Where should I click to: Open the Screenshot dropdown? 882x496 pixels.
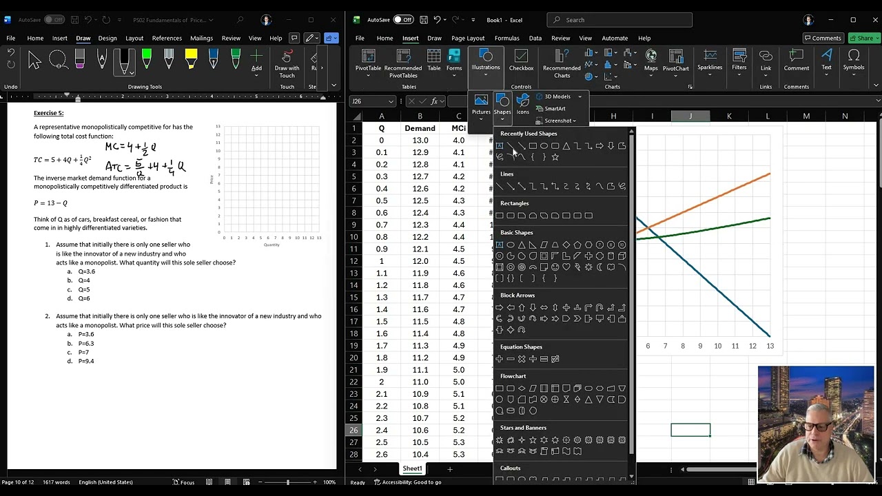point(575,121)
